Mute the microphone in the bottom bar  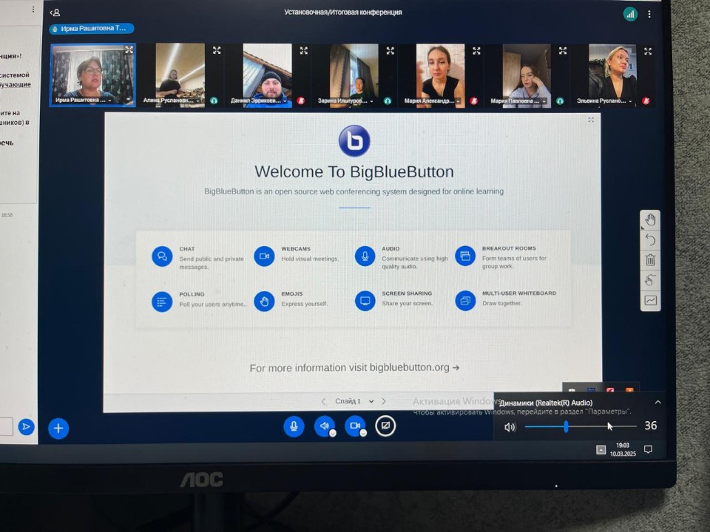click(x=294, y=426)
